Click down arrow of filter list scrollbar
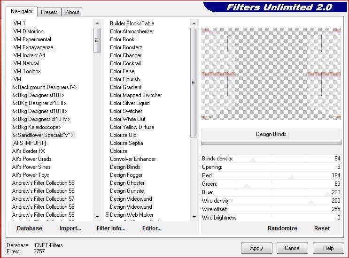 pyautogui.click(x=194, y=217)
